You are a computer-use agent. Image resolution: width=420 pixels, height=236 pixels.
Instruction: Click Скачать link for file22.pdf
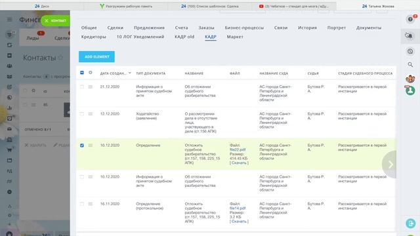click(x=239, y=163)
